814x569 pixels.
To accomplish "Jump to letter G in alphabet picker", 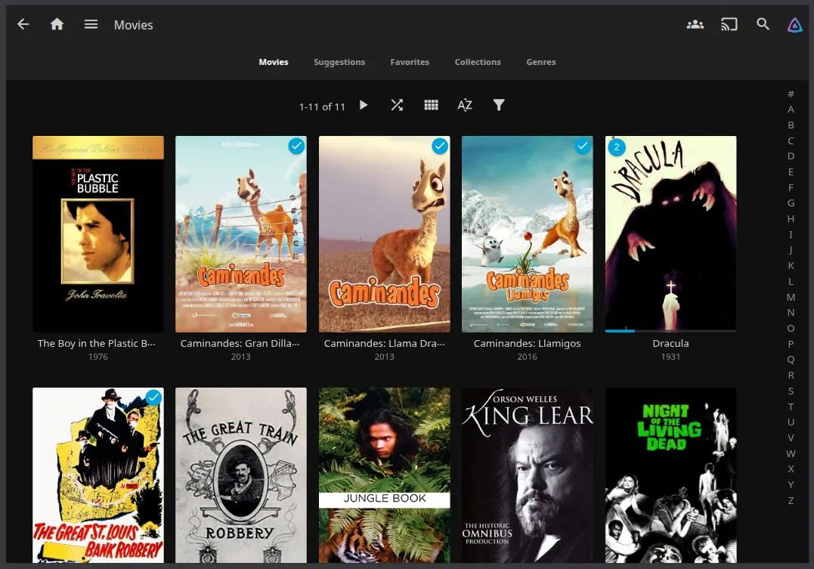I will tap(791, 203).
